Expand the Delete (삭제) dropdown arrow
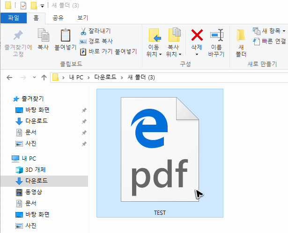This screenshot has width=288, height=233. point(197,54)
